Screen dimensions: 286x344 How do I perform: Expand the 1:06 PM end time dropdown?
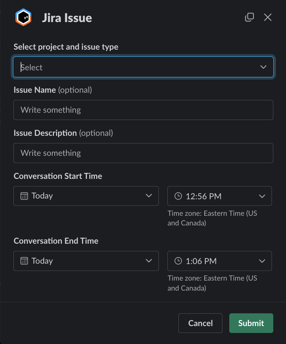[220, 261]
